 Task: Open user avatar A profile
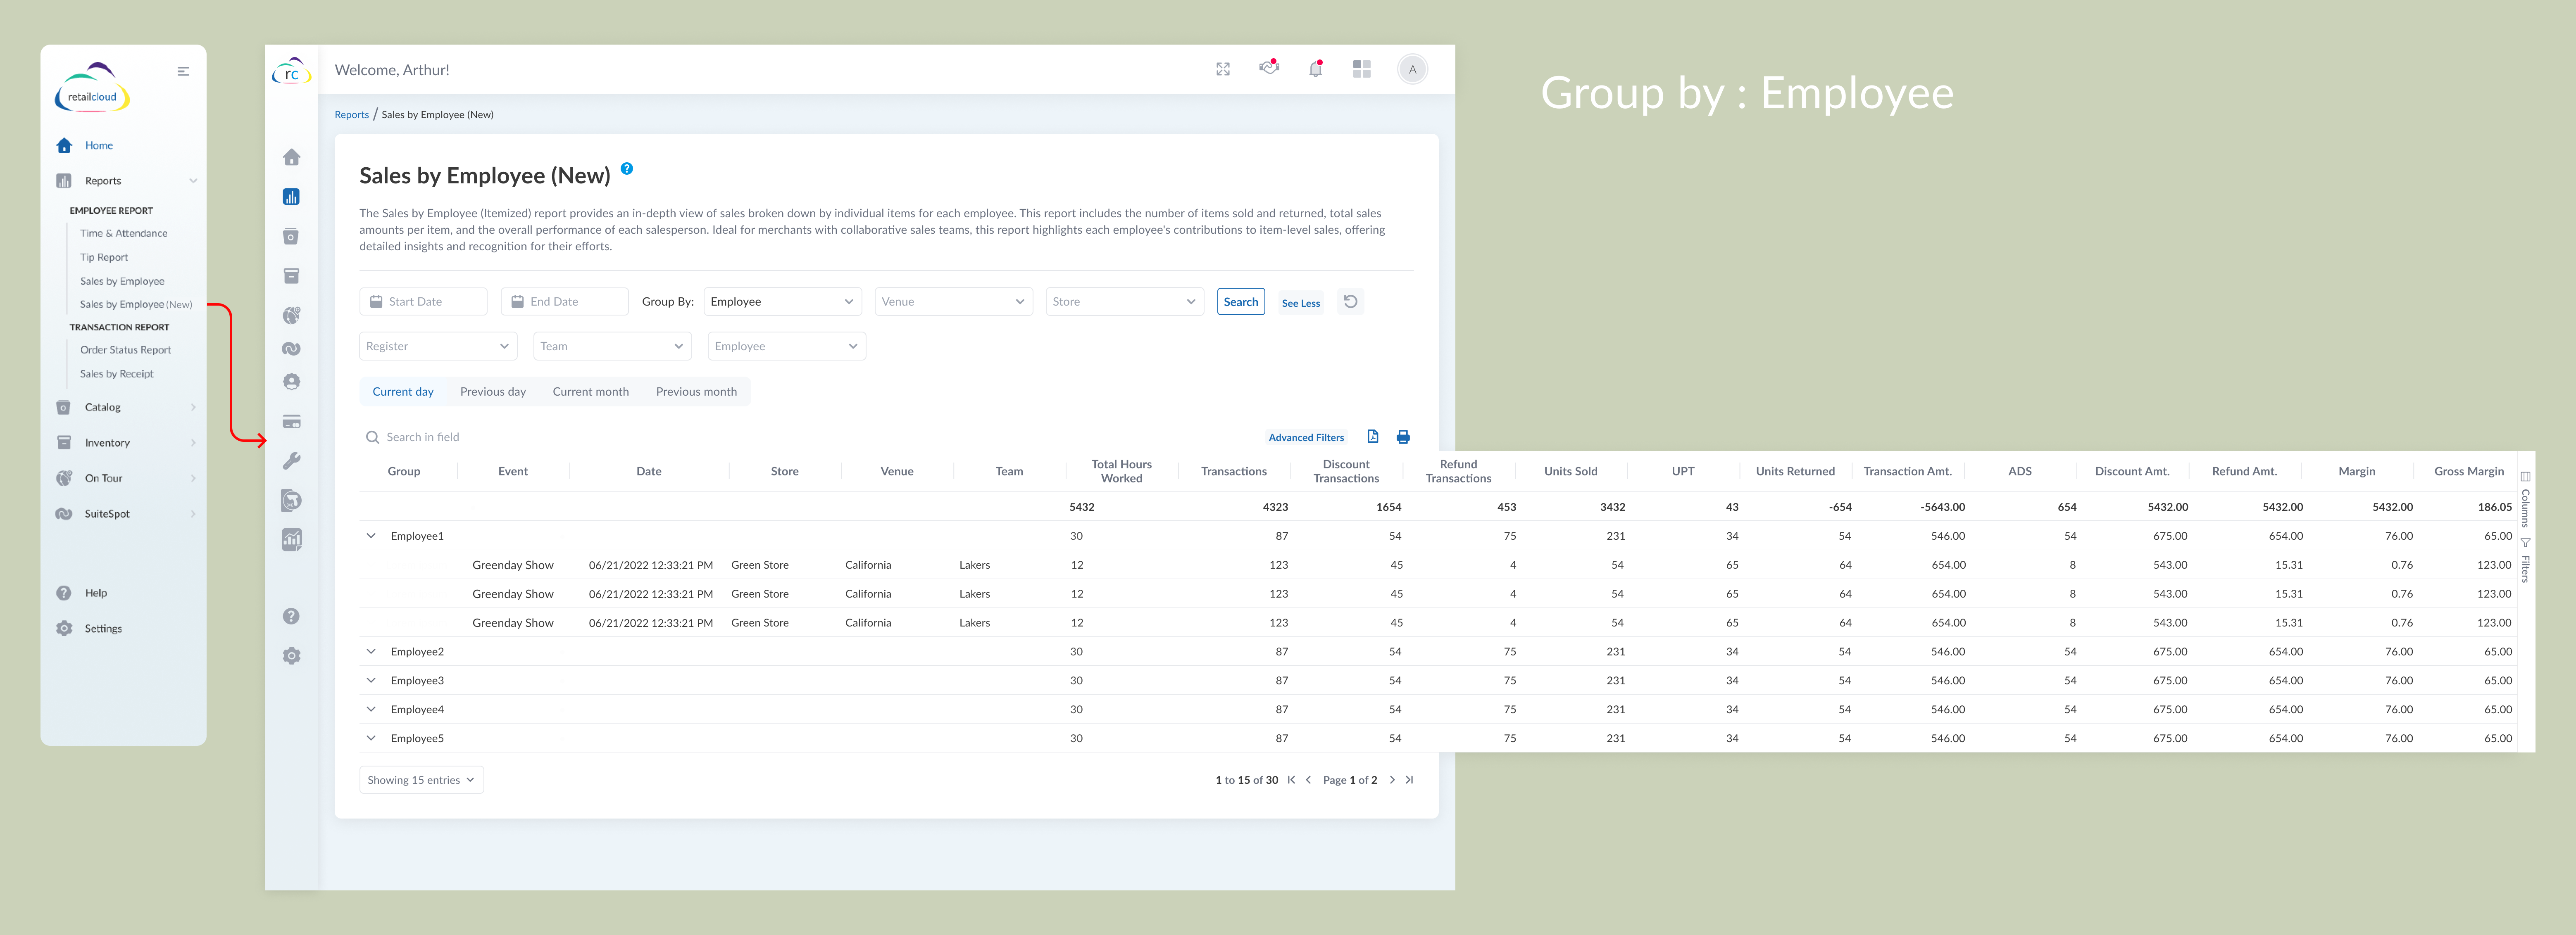tap(1411, 69)
